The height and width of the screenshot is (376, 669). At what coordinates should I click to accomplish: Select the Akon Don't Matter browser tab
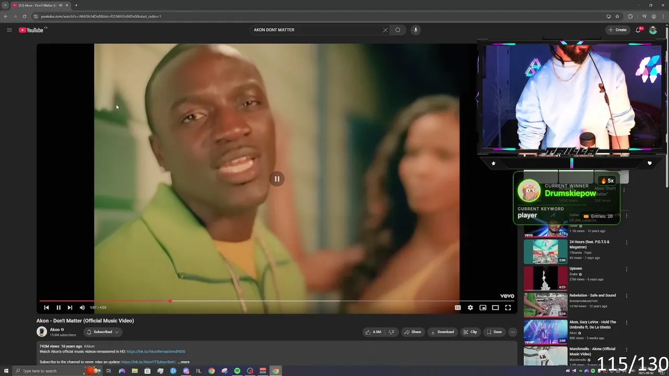(x=41, y=5)
